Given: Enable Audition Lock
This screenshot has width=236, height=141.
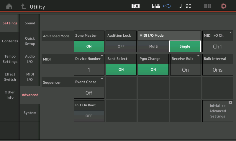Looking at the screenshot, I should (x=121, y=46).
